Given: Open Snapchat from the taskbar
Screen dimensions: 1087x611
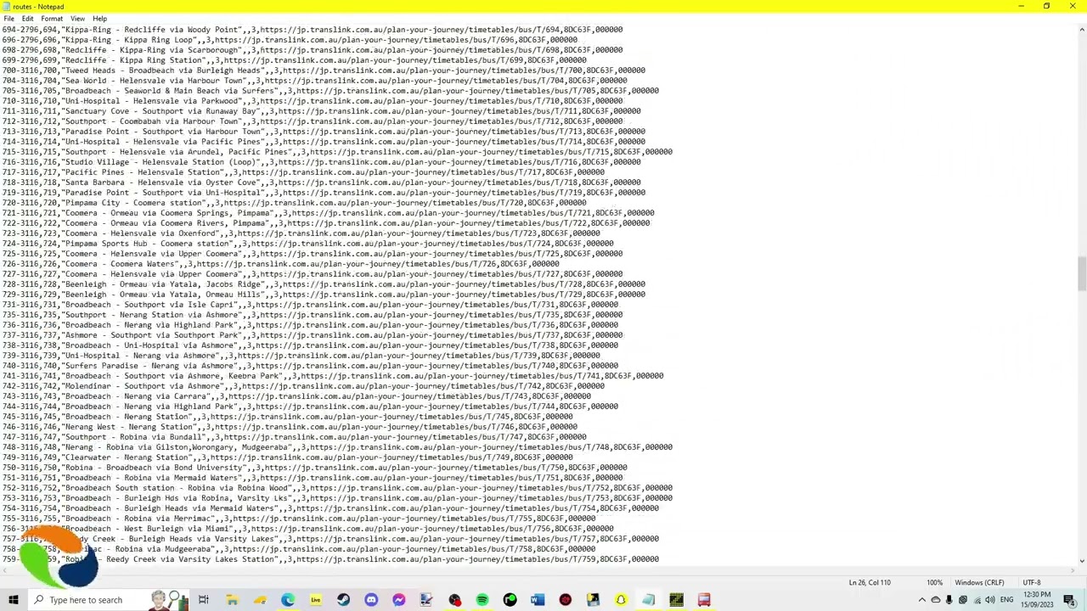Looking at the screenshot, I should (621, 600).
